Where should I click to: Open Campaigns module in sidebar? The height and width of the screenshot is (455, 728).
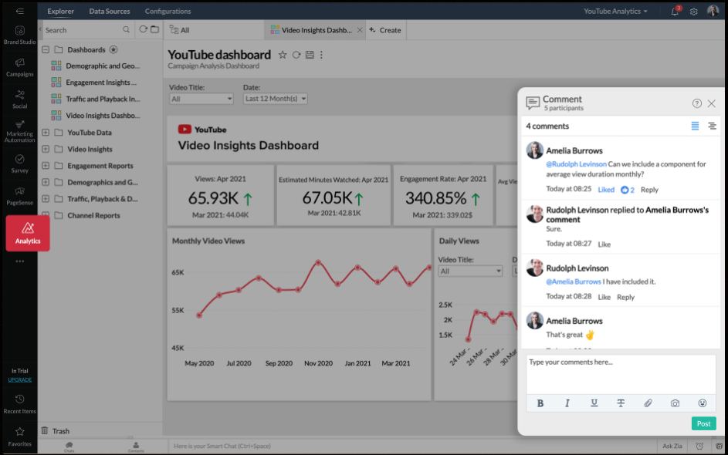(x=19, y=68)
